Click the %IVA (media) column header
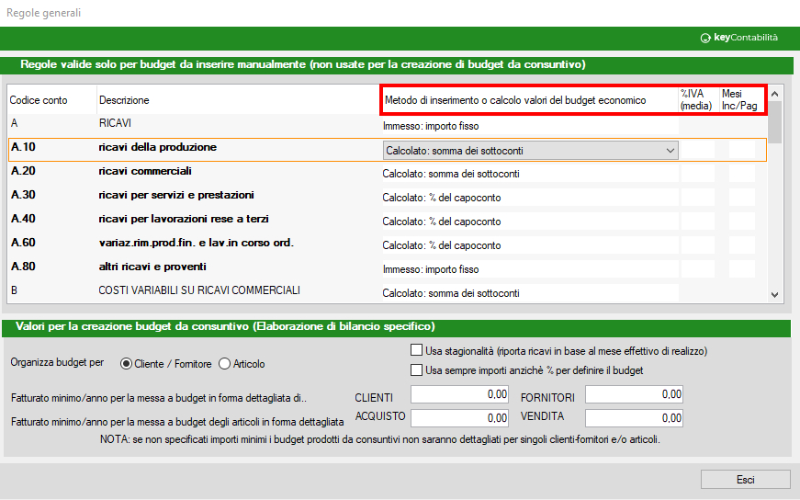Viewport: 800px width, 500px height. click(696, 99)
